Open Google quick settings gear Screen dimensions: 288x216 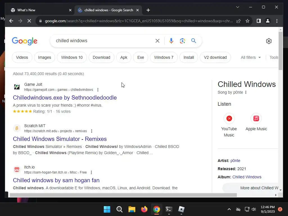[269, 41]
